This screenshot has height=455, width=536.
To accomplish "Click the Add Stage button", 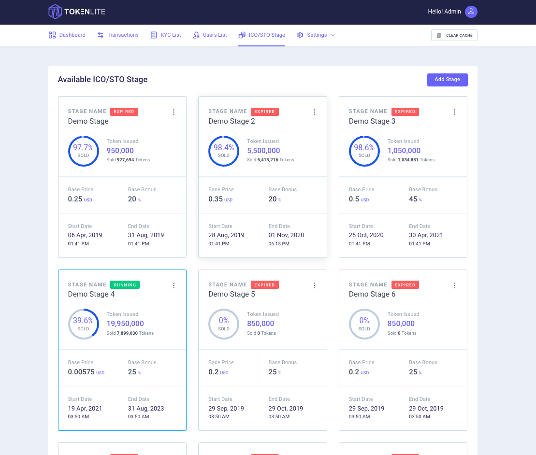I will click(447, 80).
